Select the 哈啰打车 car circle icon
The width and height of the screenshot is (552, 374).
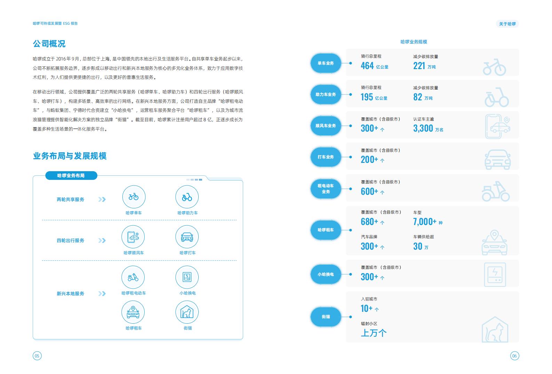click(x=187, y=237)
